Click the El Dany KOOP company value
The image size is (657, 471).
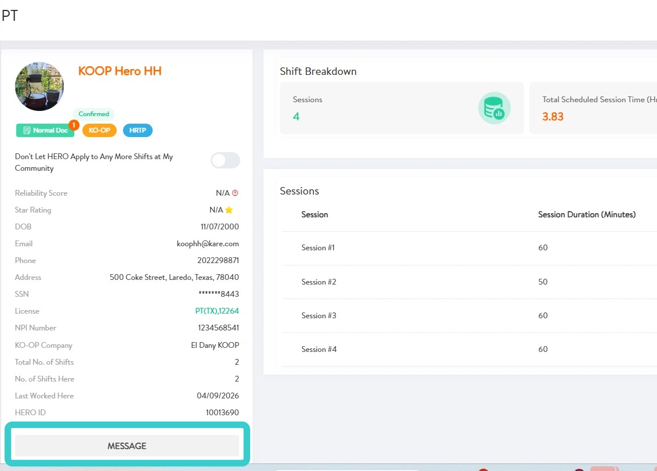click(x=215, y=345)
